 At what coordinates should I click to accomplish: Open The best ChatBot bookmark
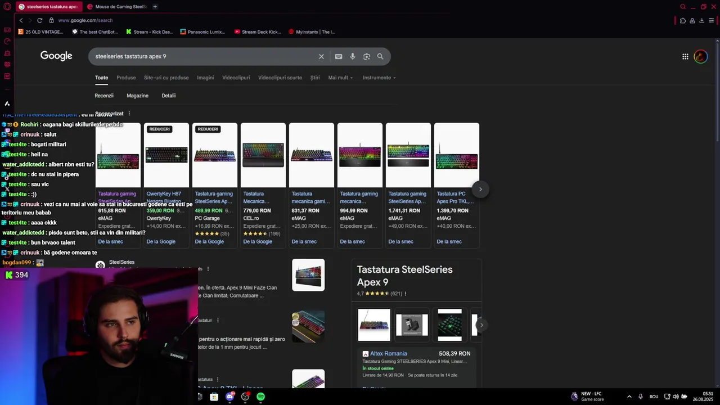[x=95, y=32]
